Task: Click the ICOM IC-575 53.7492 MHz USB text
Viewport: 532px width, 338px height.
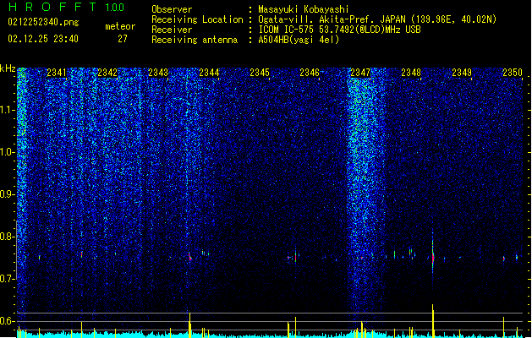Action: pyautogui.click(x=339, y=30)
